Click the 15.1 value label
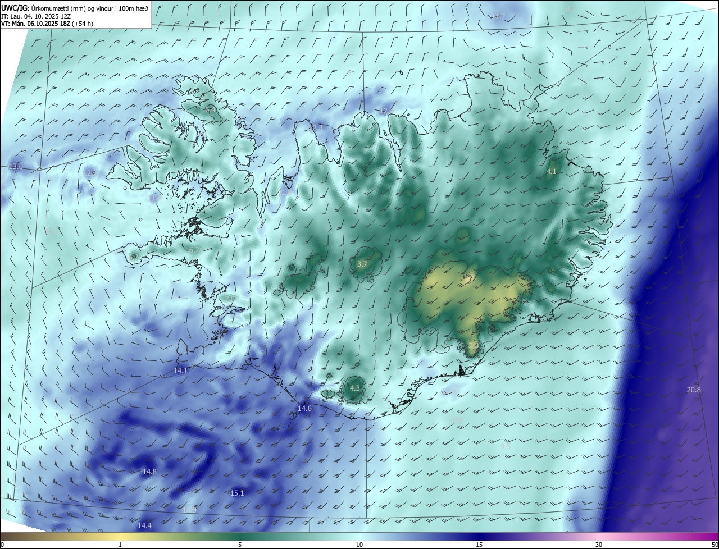 tap(237, 493)
